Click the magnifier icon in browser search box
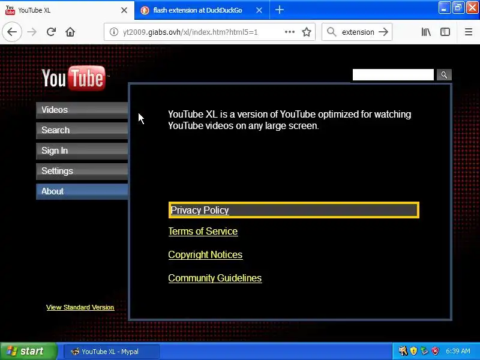Image resolution: width=480 pixels, height=360 pixels. 332,32
